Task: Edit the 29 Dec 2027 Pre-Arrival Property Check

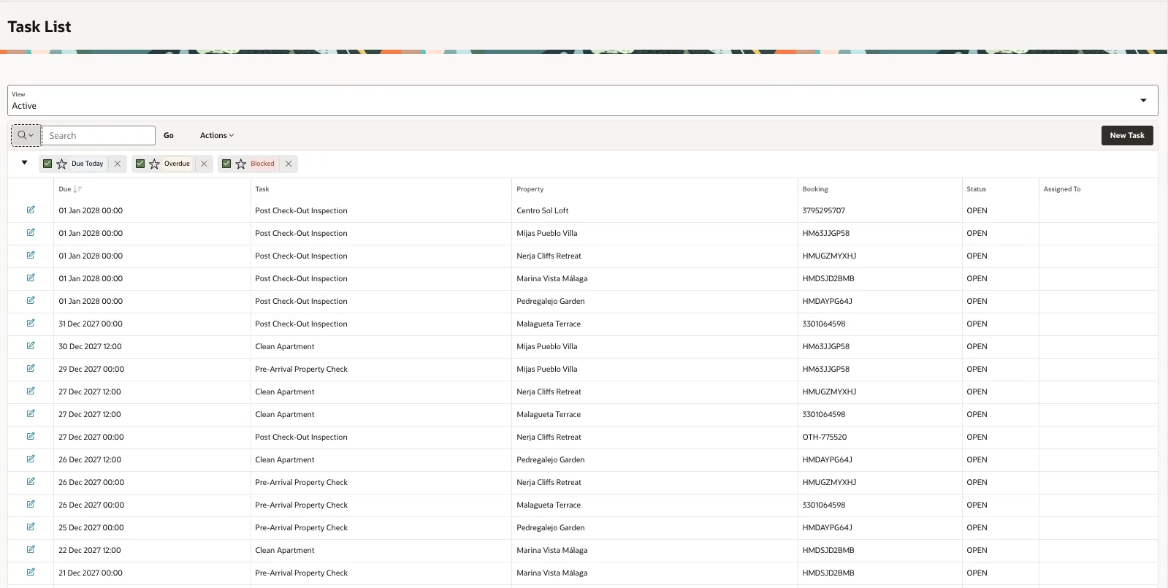Action: (x=31, y=369)
